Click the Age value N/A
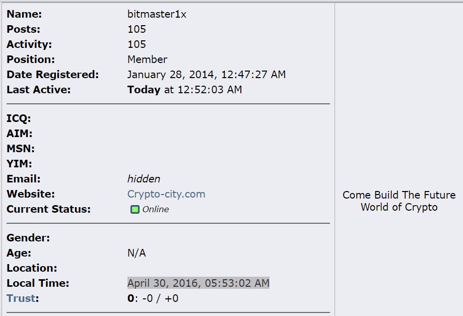The height and width of the screenshot is (316, 463). click(137, 253)
